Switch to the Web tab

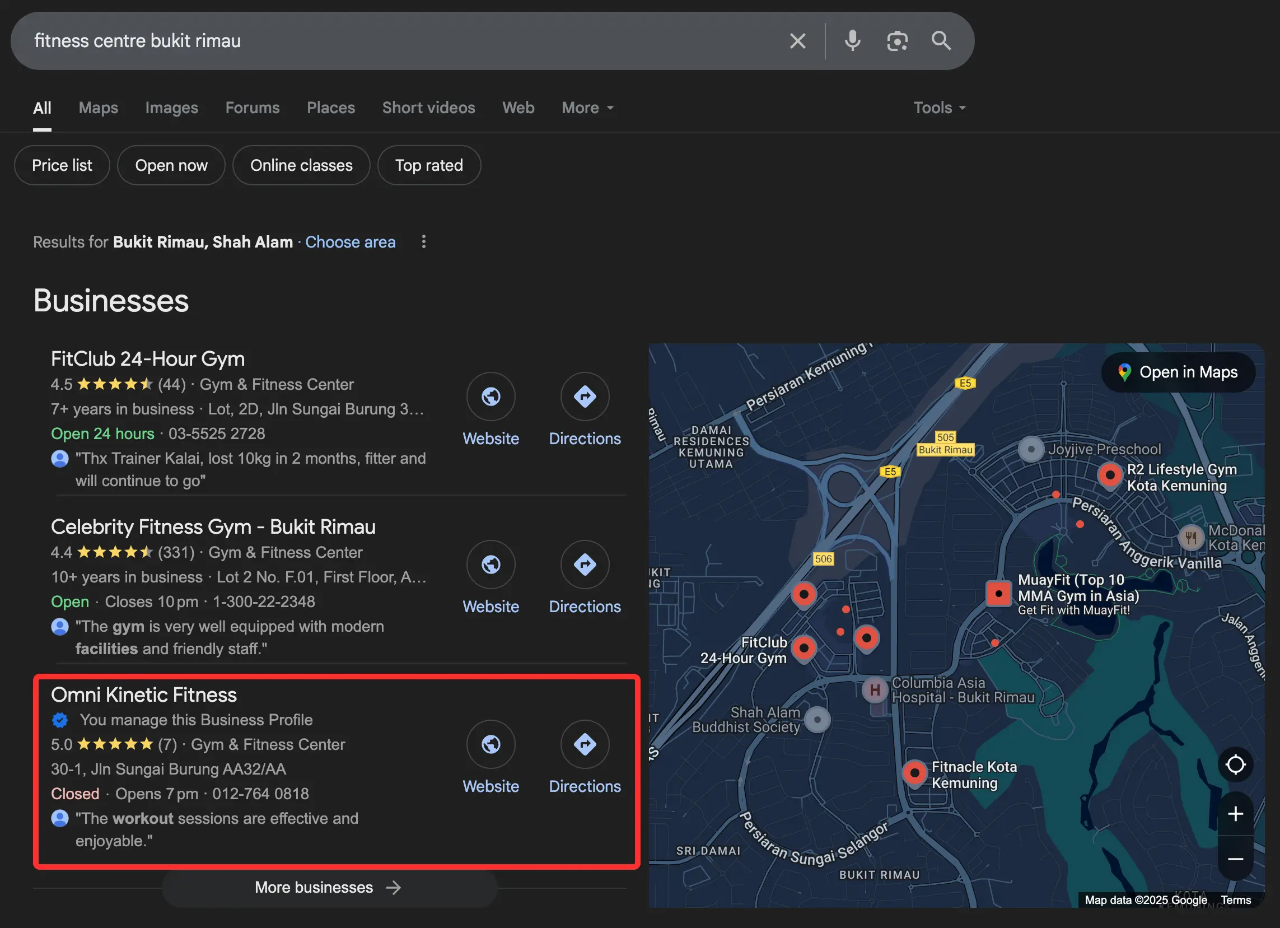(x=518, y=108)
